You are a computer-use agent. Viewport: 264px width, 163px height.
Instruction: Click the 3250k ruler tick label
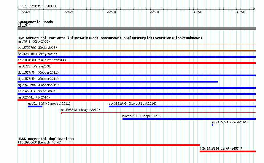112,12
